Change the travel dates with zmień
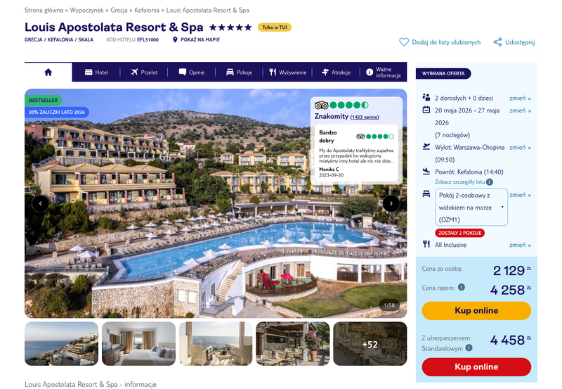562x389 pixels. tap(520, 110)
